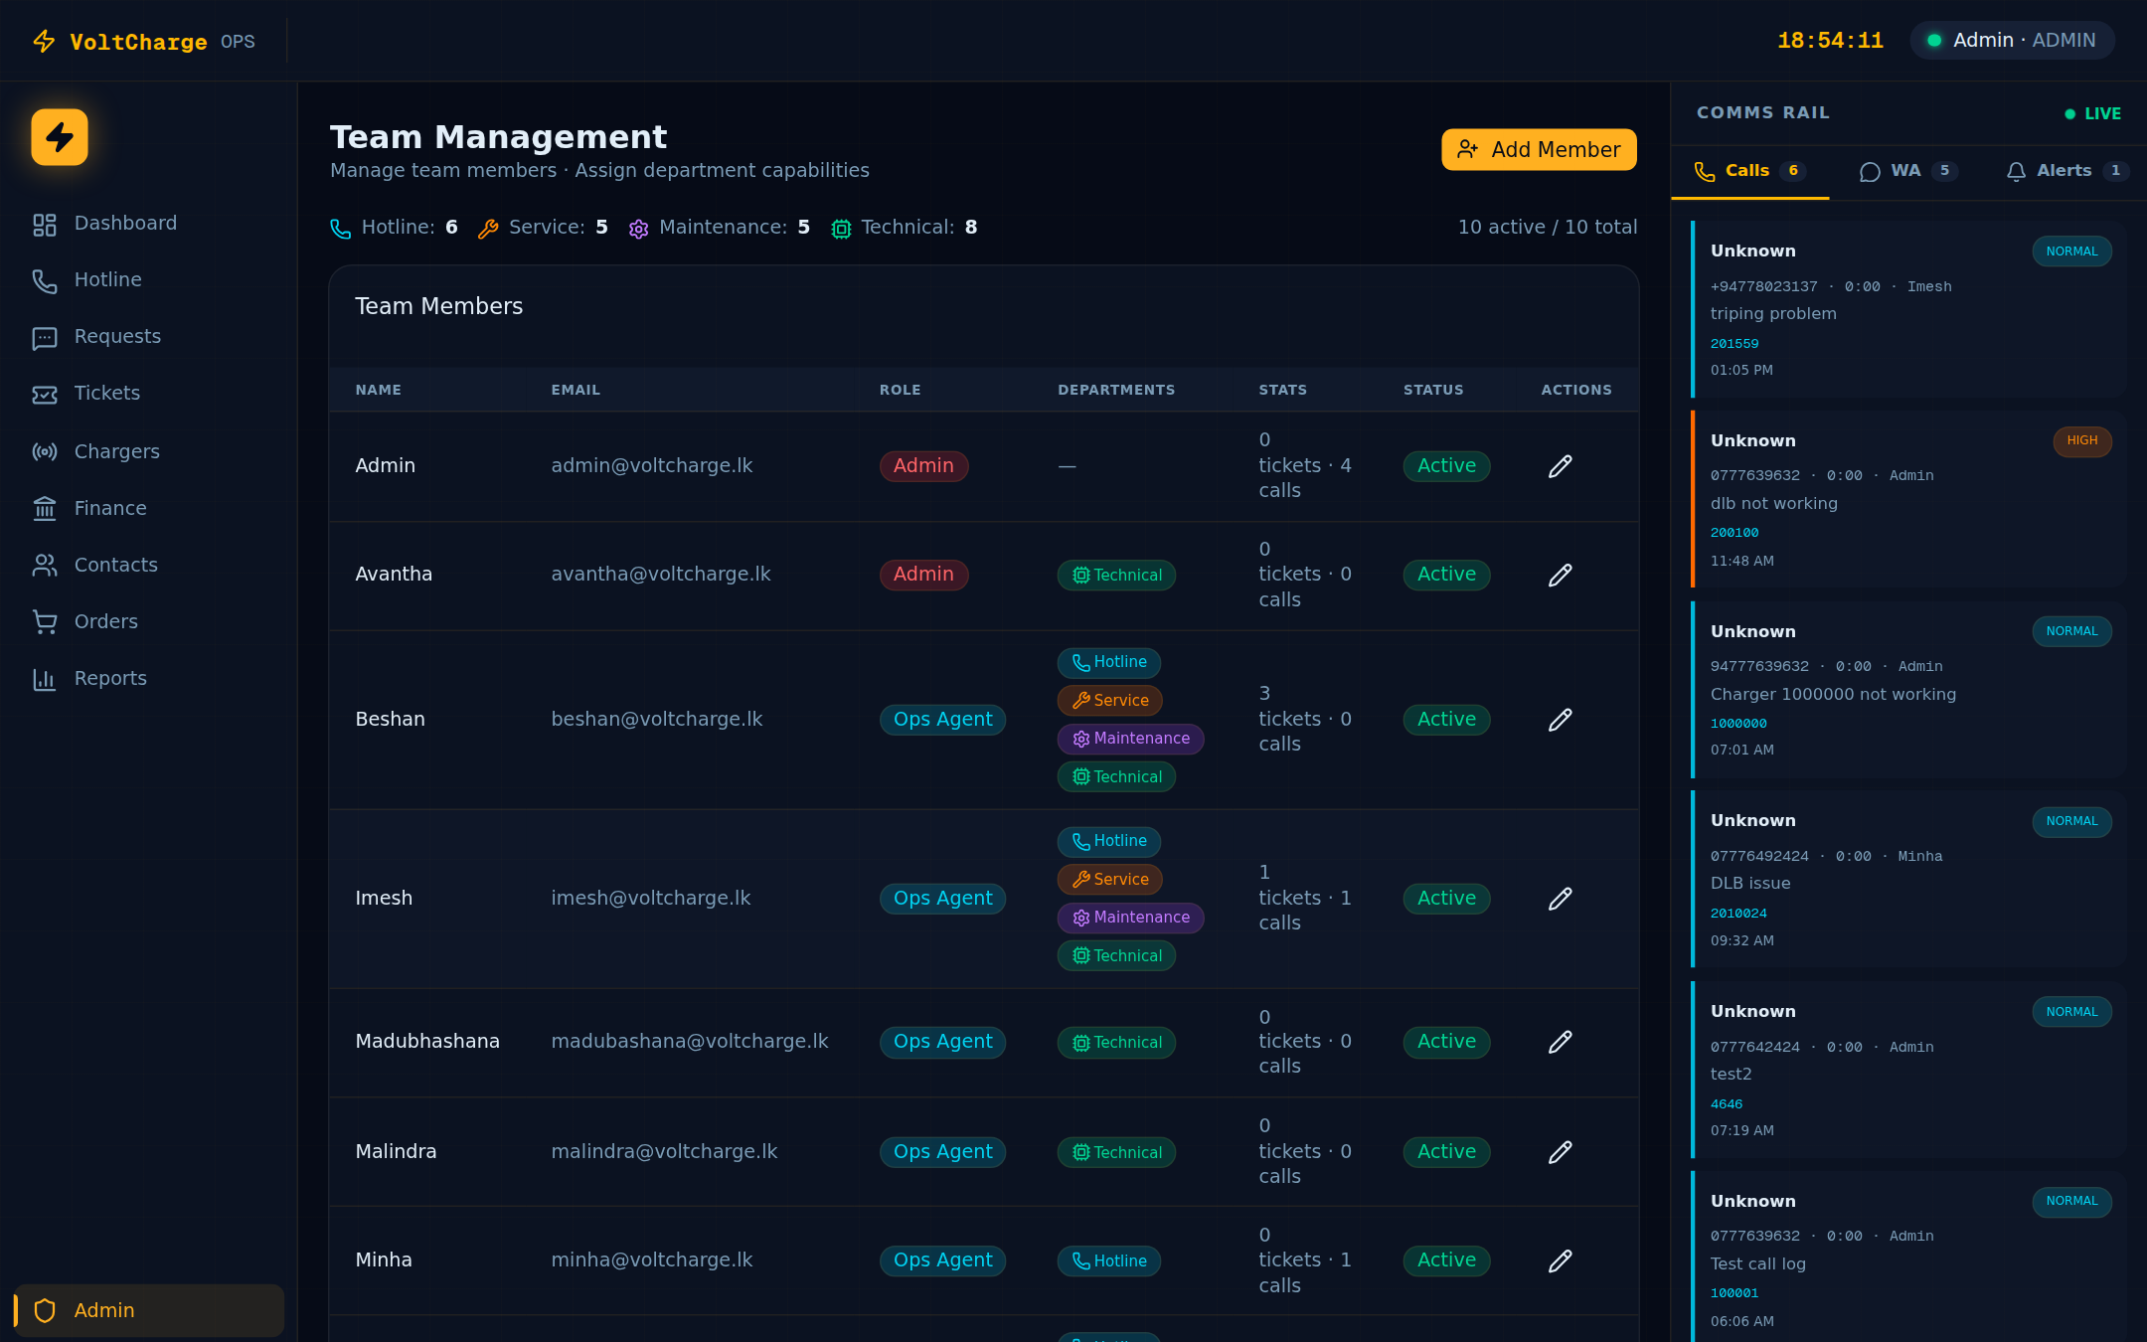Open the Orders page via cart icon
The width and height of the screenshot is (2147, 1342).
[x=45, y=621]
